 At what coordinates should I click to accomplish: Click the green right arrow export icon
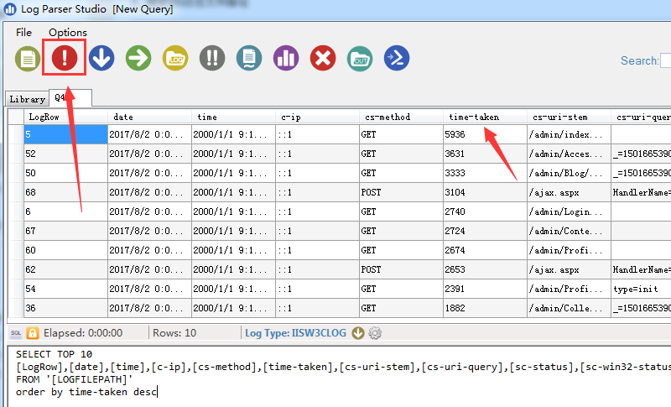(138, 58)
